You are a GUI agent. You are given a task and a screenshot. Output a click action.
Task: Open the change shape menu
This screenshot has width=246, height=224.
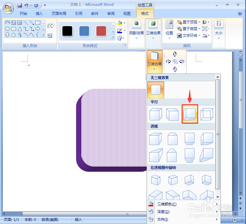(x=121, y=38)
